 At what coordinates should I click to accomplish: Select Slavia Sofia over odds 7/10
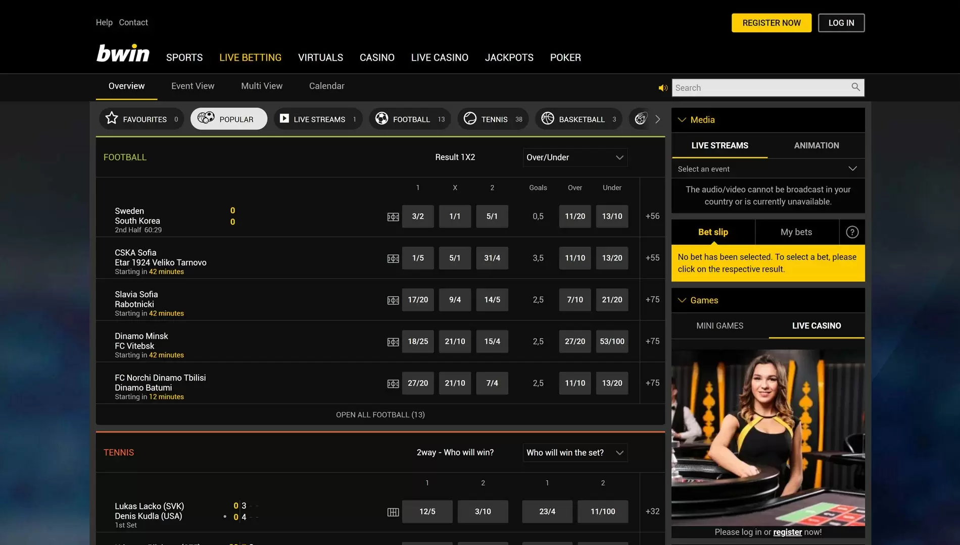575,300
